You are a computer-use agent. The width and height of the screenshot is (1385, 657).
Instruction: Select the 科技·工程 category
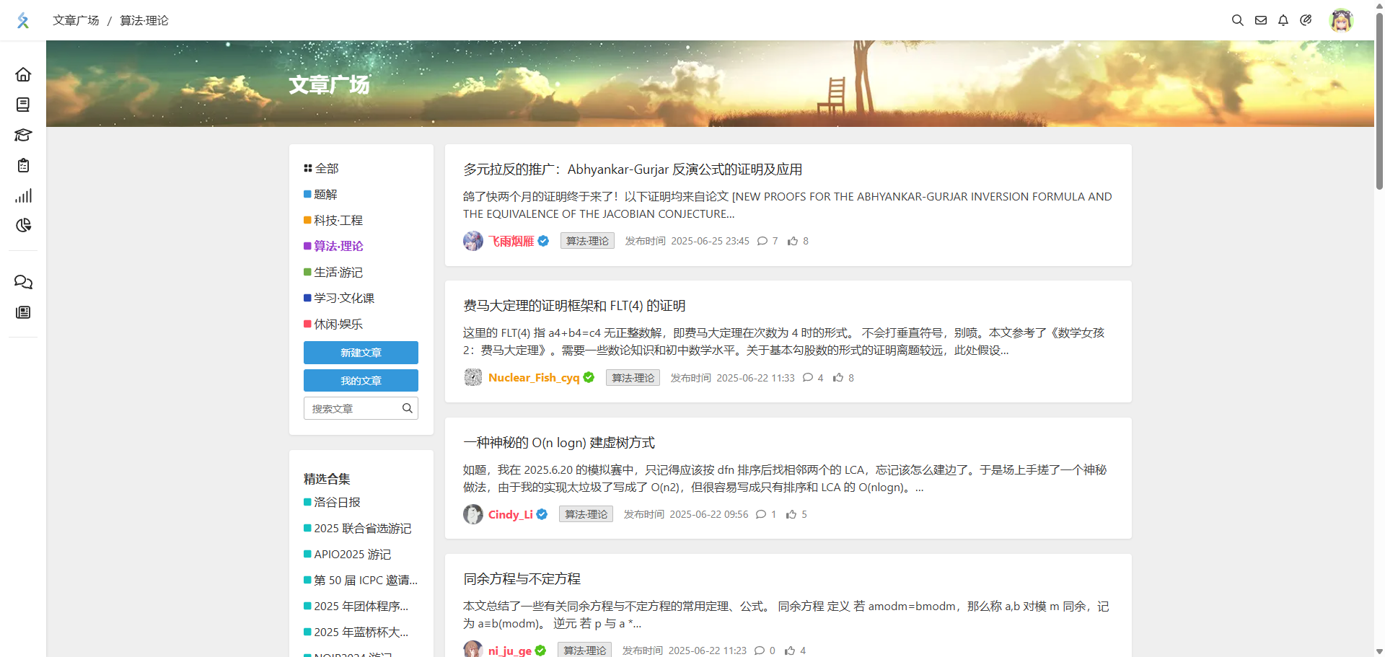click(x=338, y=220)
